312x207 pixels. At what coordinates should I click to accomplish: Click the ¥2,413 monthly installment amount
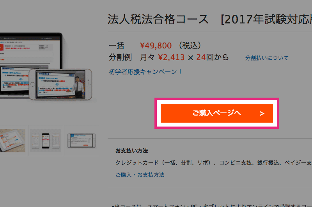(171, 57)
